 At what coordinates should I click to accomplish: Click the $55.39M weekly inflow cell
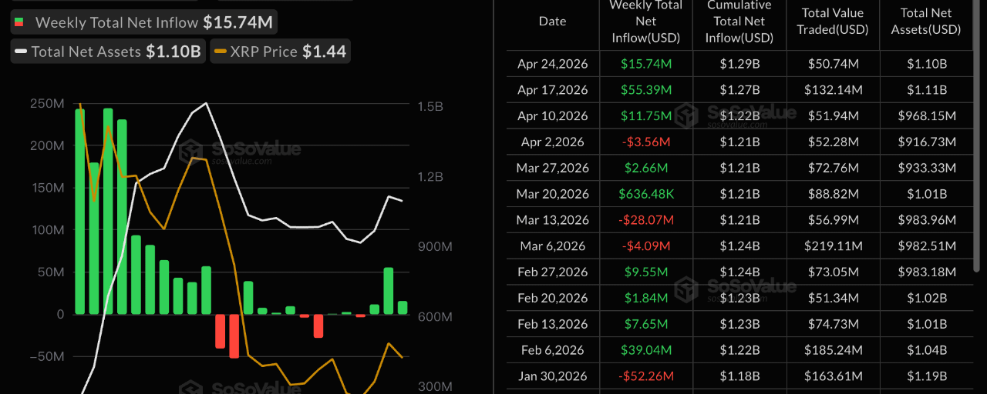(645, 90)
